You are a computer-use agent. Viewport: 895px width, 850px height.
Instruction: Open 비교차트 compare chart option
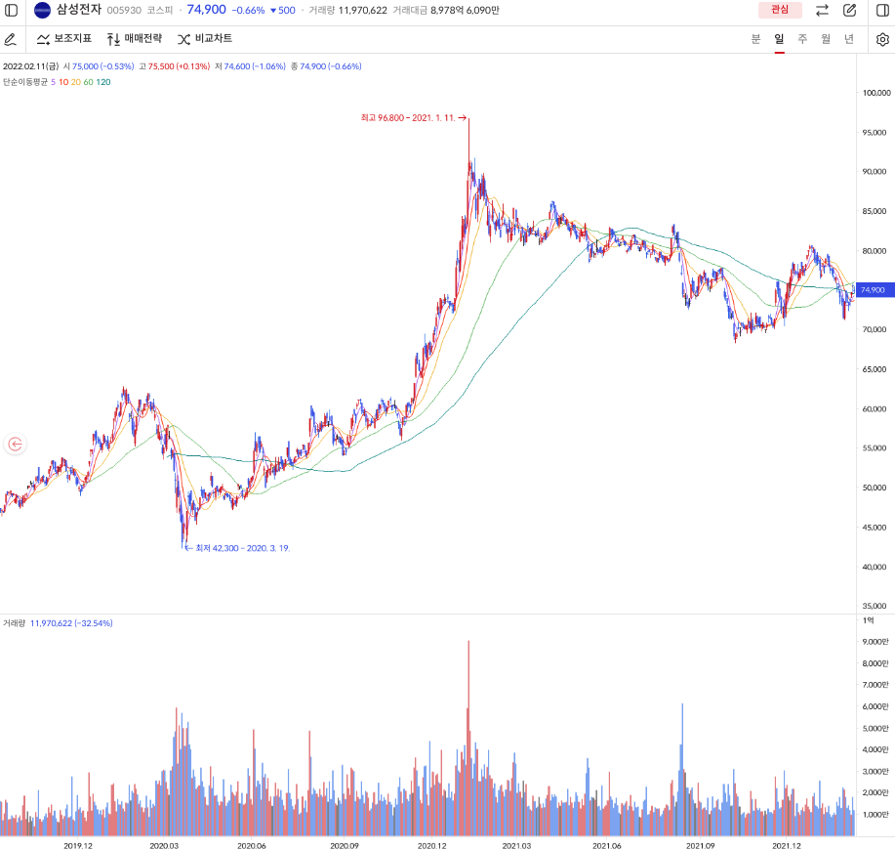coord(205,39)
